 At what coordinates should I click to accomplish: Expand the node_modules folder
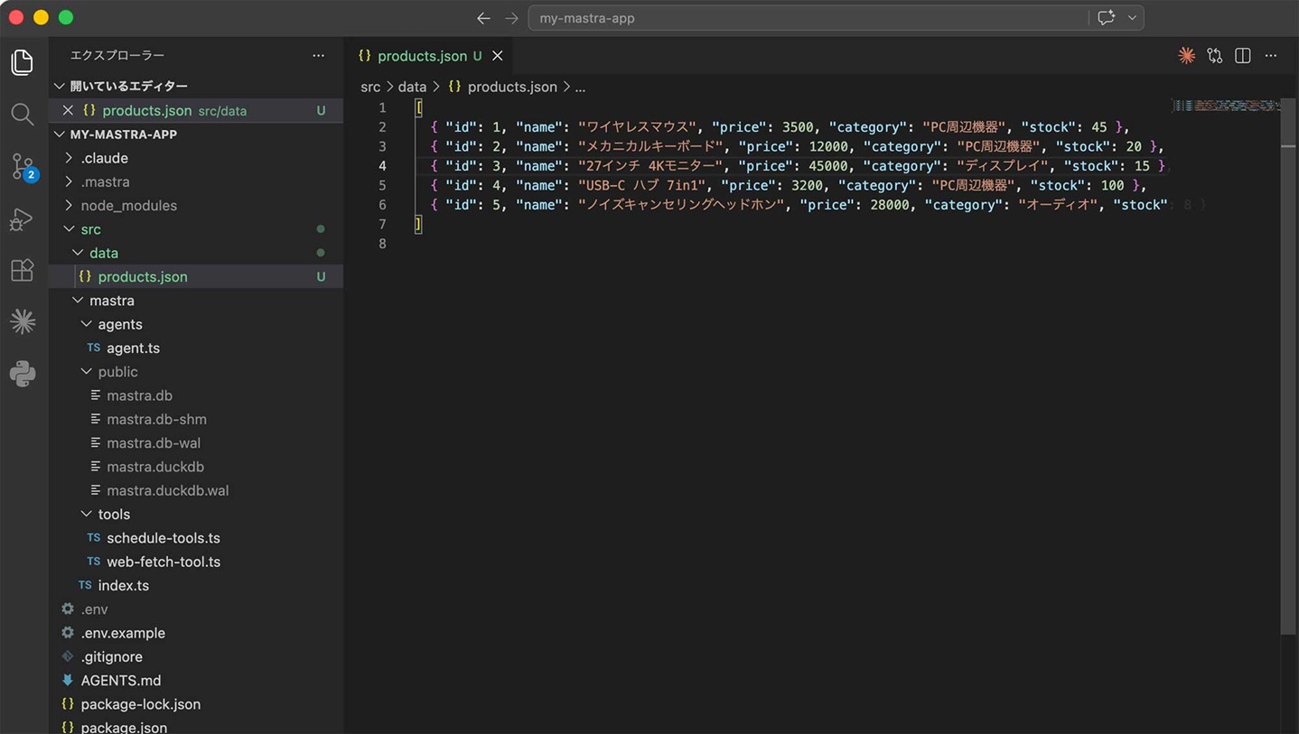click(x=196, y=205)
